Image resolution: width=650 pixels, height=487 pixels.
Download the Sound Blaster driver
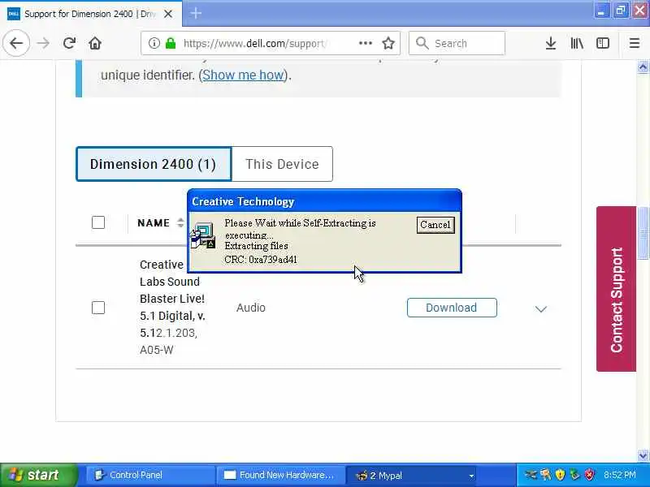click(452, 308)
